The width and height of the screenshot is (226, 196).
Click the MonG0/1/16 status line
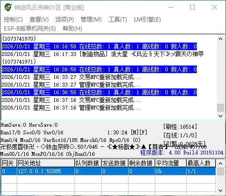tap(48, 154)
